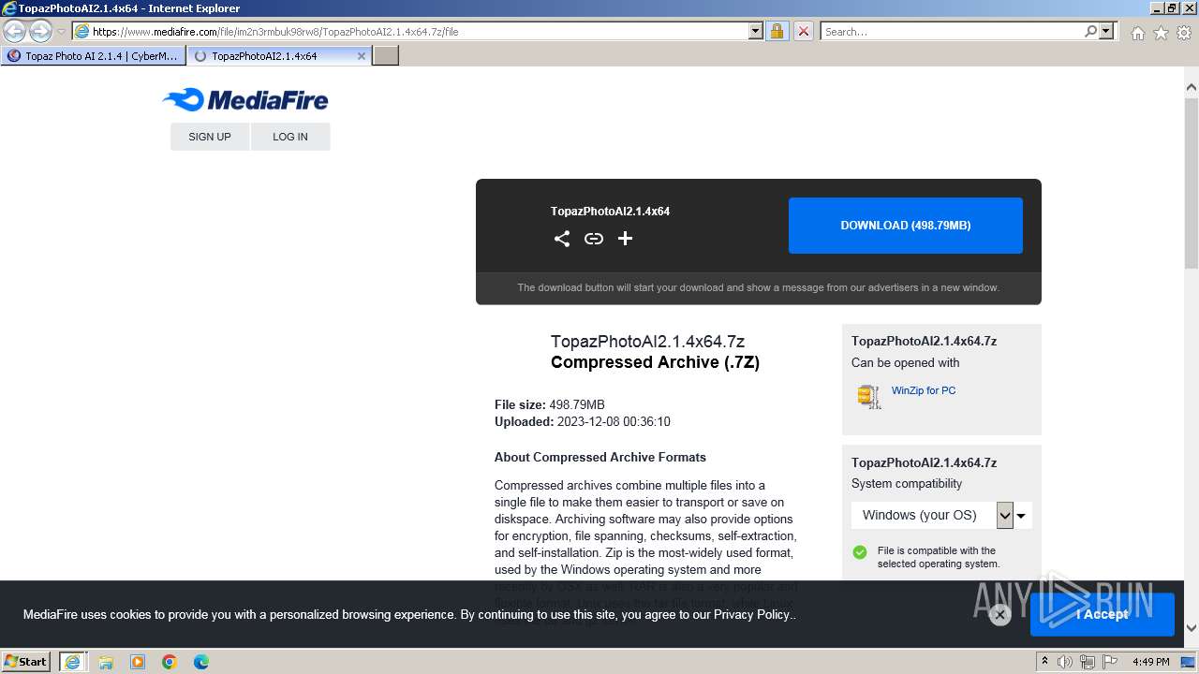Screen dimensions: 1199x674
Task: Click the volume speaker tray icon
Action: 1065,662
